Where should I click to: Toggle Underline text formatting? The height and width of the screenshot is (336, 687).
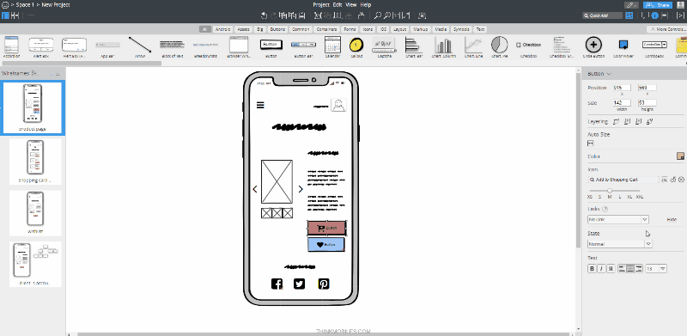pos(611,269)
